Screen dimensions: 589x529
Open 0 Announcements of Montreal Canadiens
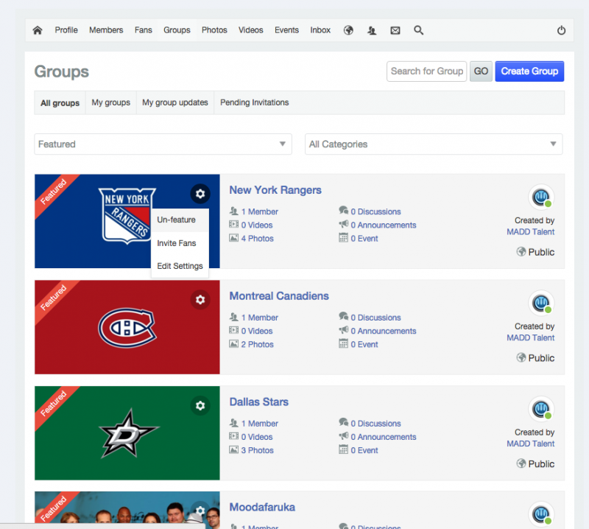[x=384, y=332]
